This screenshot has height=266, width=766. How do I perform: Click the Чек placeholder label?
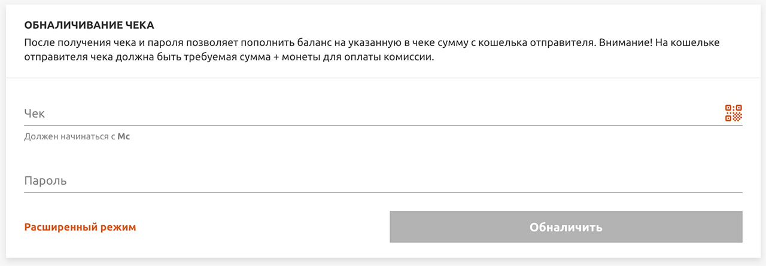click(35, 114)
